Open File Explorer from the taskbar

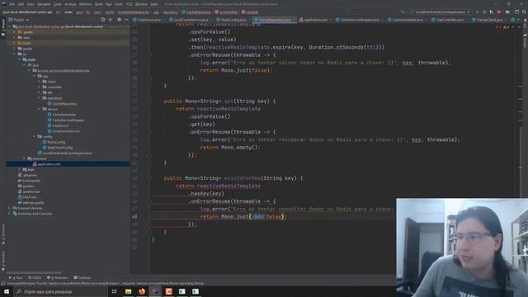129,291
